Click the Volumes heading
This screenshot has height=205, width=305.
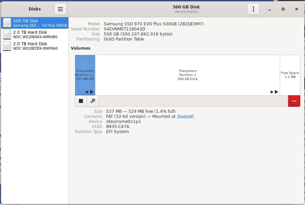81,48
